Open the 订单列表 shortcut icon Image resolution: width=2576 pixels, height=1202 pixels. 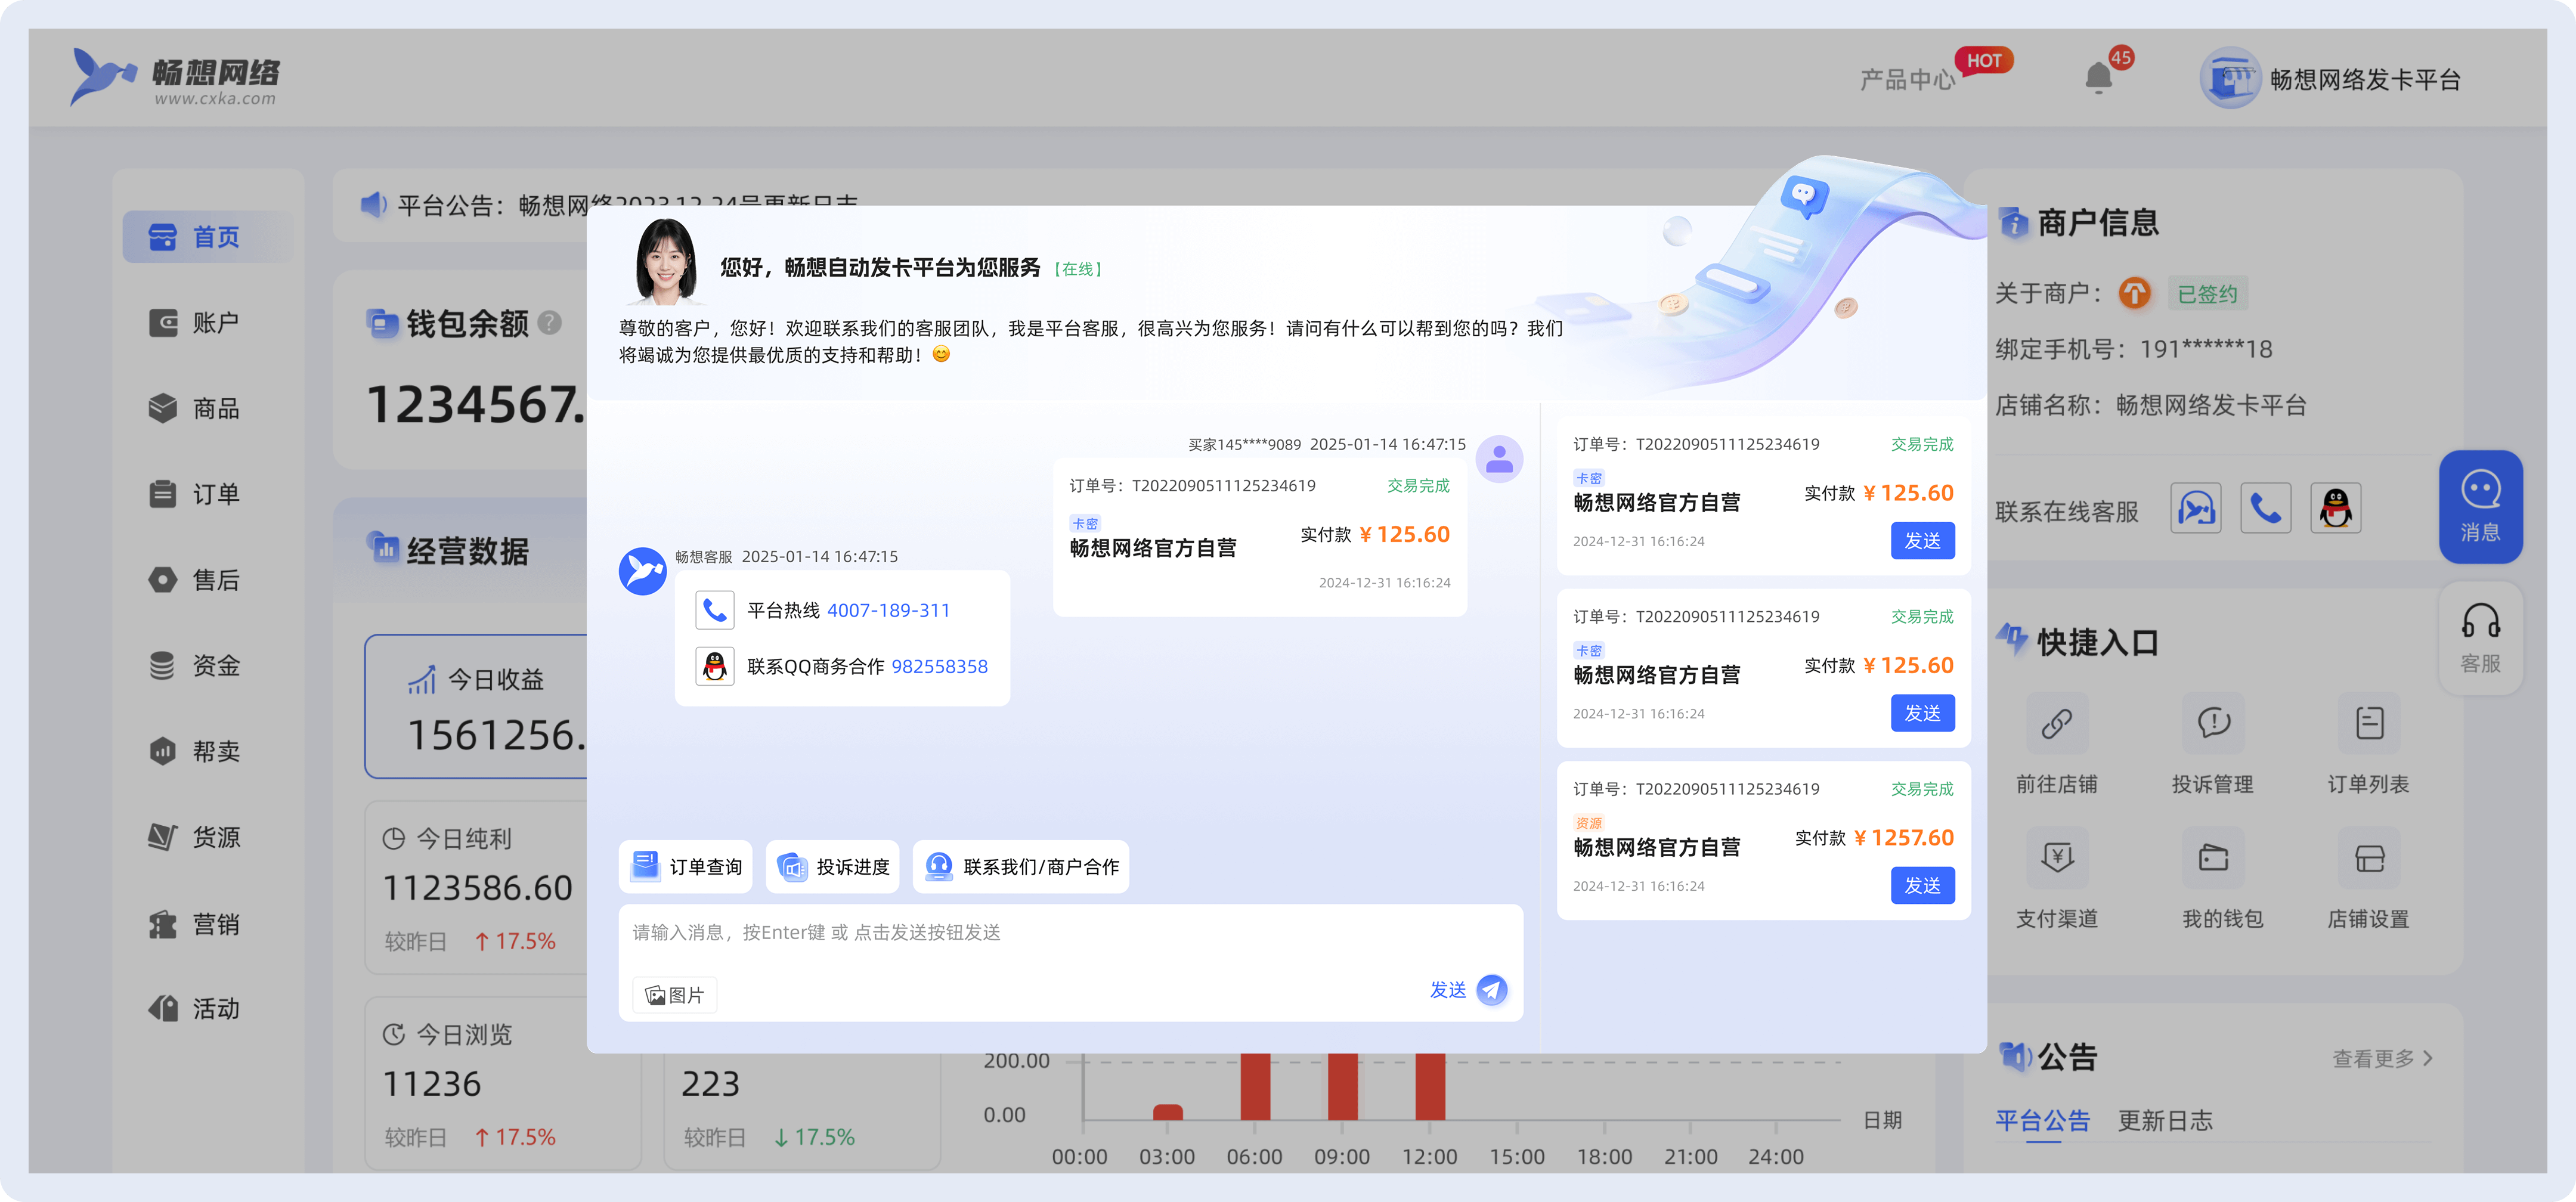2369,723
